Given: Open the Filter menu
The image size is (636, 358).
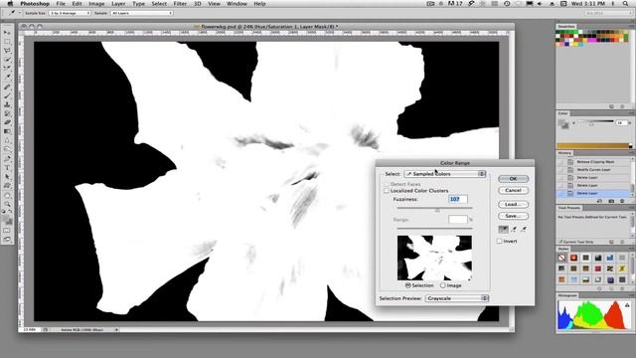Looking at the screenshot, I should tap(180, 4).
